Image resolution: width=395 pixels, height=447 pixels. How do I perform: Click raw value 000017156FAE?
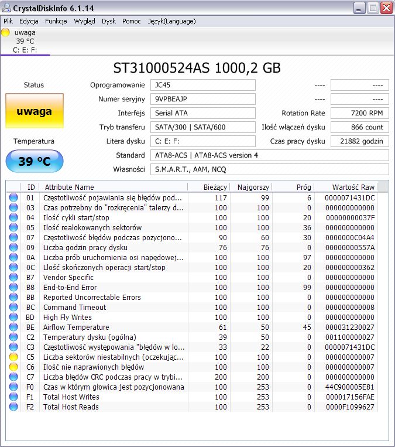point(350,397)
